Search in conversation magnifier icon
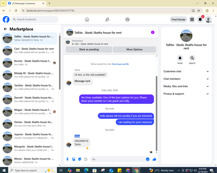Screen dimensions: 217x173 (192, 58)
